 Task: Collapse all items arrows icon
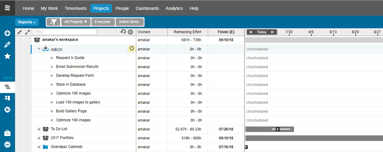pos(20,32)
